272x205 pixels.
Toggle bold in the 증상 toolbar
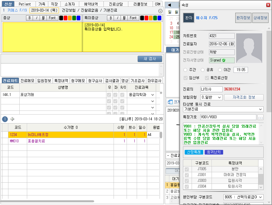pyautogui.click(x=29, y=18)
